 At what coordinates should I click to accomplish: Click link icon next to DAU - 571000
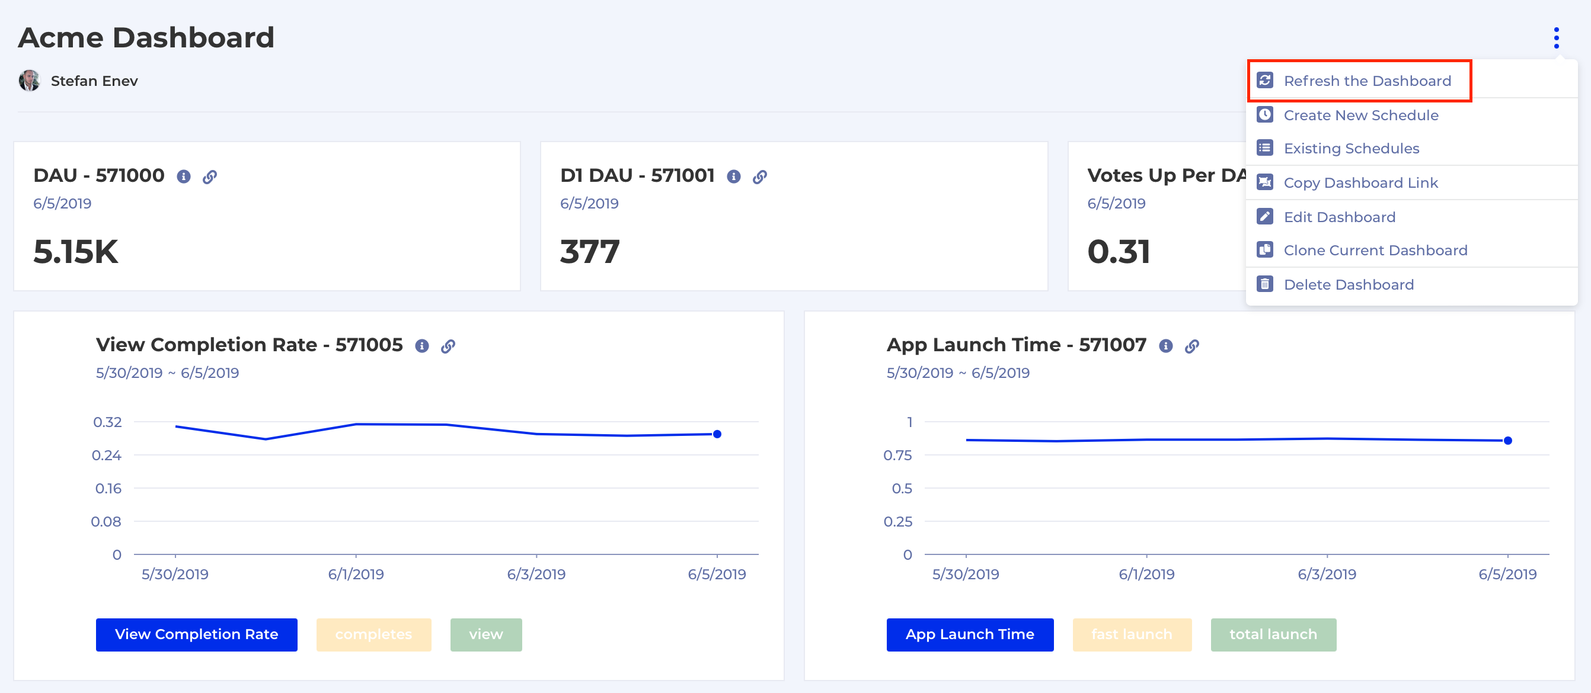[x=210, y=177]
